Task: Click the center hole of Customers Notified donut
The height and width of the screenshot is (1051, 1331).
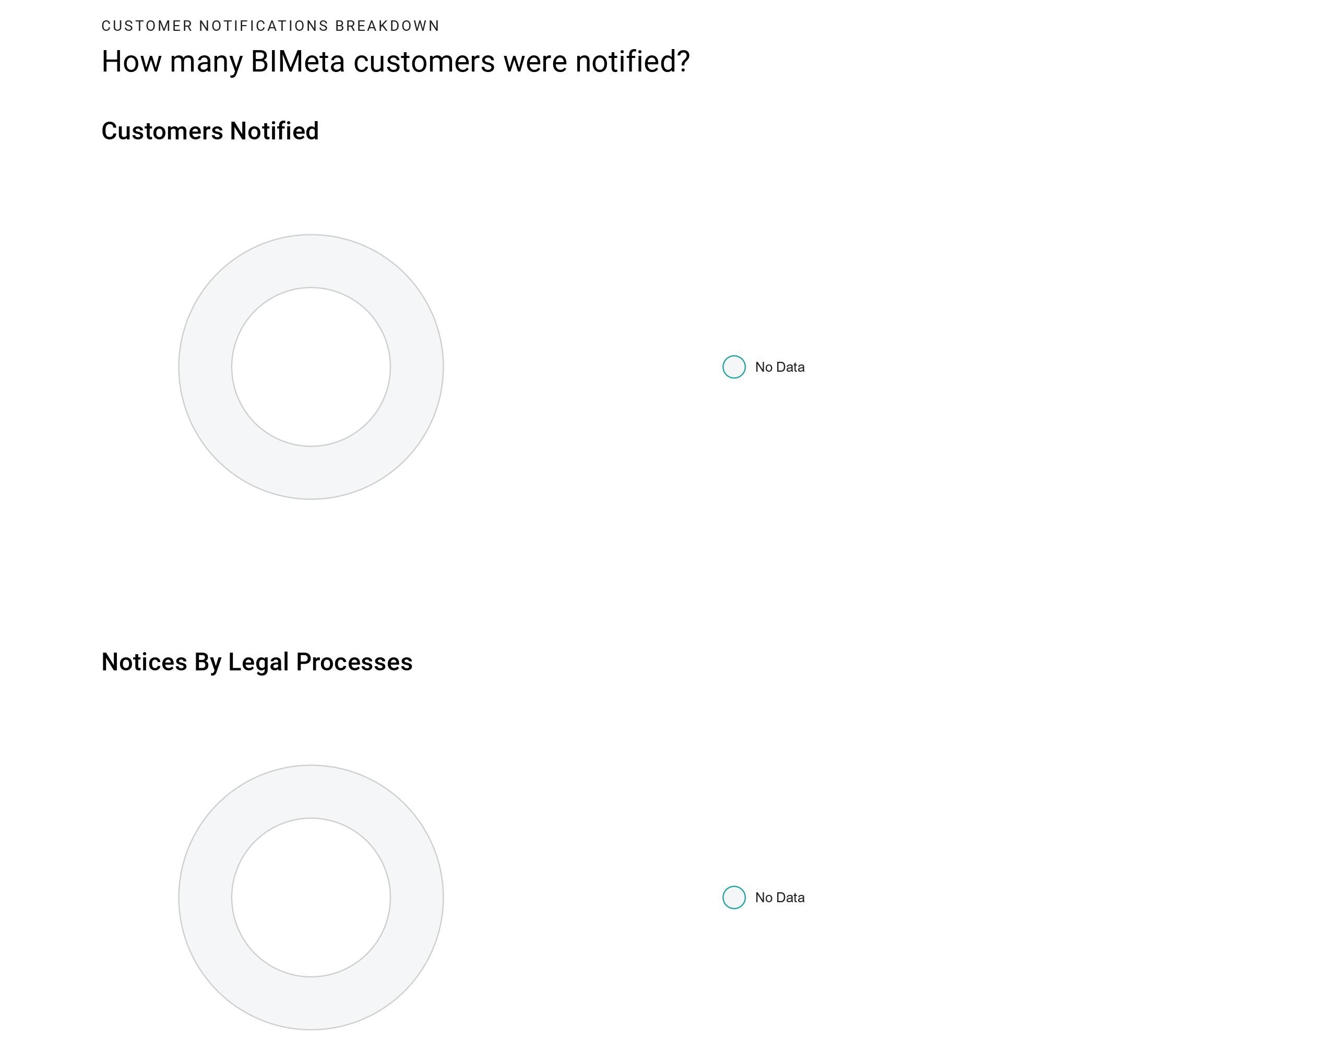Action: tap(311, 367)
